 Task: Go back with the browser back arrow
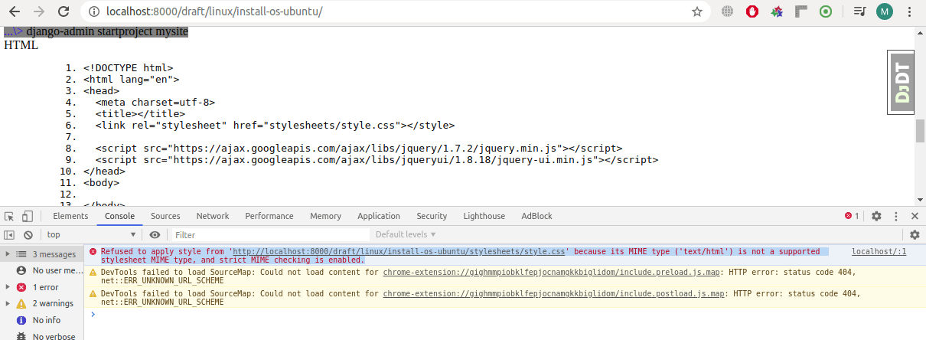[x=15, y=11]
